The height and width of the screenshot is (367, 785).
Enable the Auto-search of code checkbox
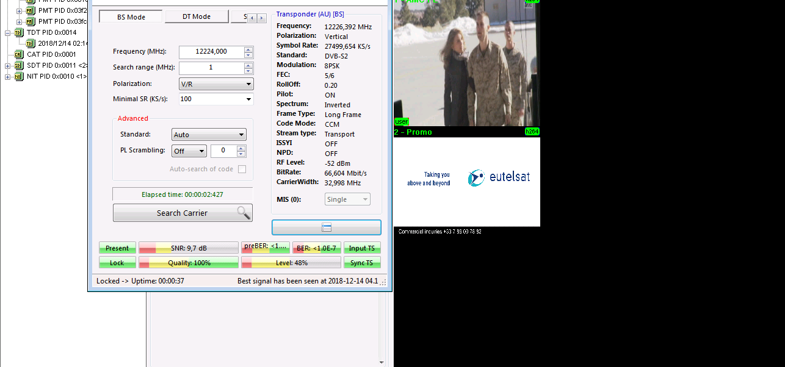pos(242,169)
